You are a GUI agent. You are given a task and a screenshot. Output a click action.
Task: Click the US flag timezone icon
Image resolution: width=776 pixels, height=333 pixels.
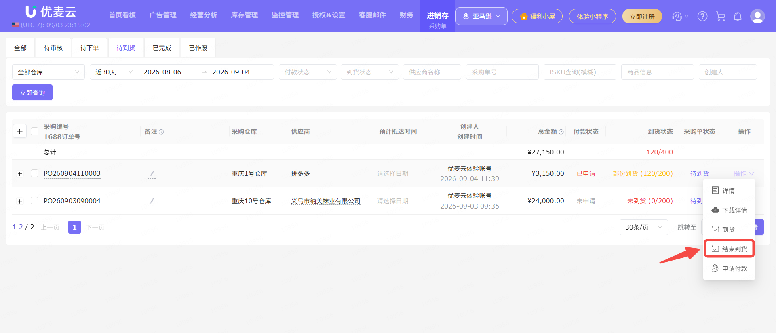click(15, 25)
